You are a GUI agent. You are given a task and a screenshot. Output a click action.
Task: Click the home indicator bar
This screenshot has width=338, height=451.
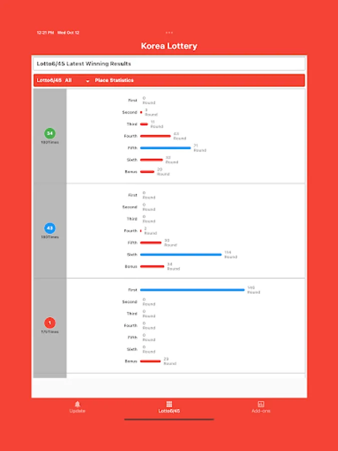[169, 419]
